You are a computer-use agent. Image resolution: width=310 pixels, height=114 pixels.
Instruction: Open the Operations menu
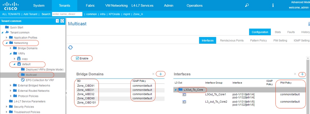(x=195, y=5)
